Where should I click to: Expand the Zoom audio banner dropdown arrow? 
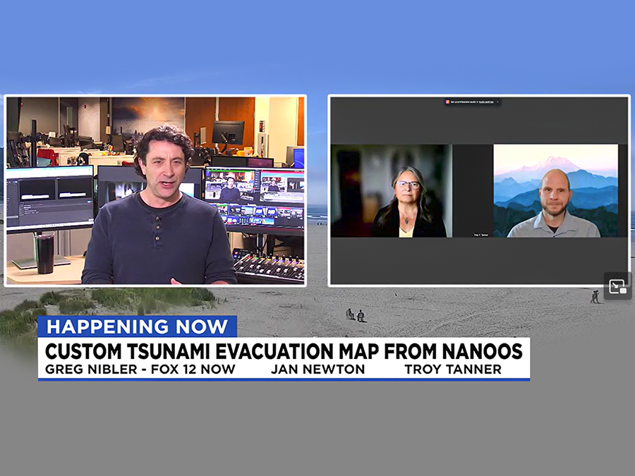(x=498, y=102)
